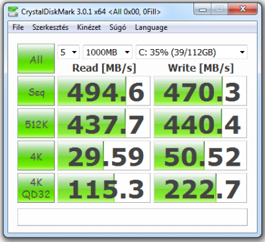
Task: Click the empty comment field at bottom
Action: click(132, 217)
